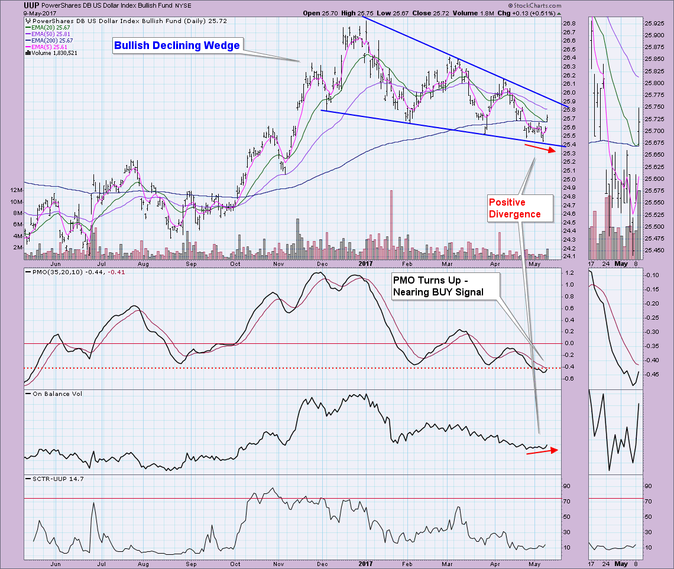Click the 'Bullish Declining Wedge' annotation label
The width and height of the screenshot is (674, 569).
point(177,45)
